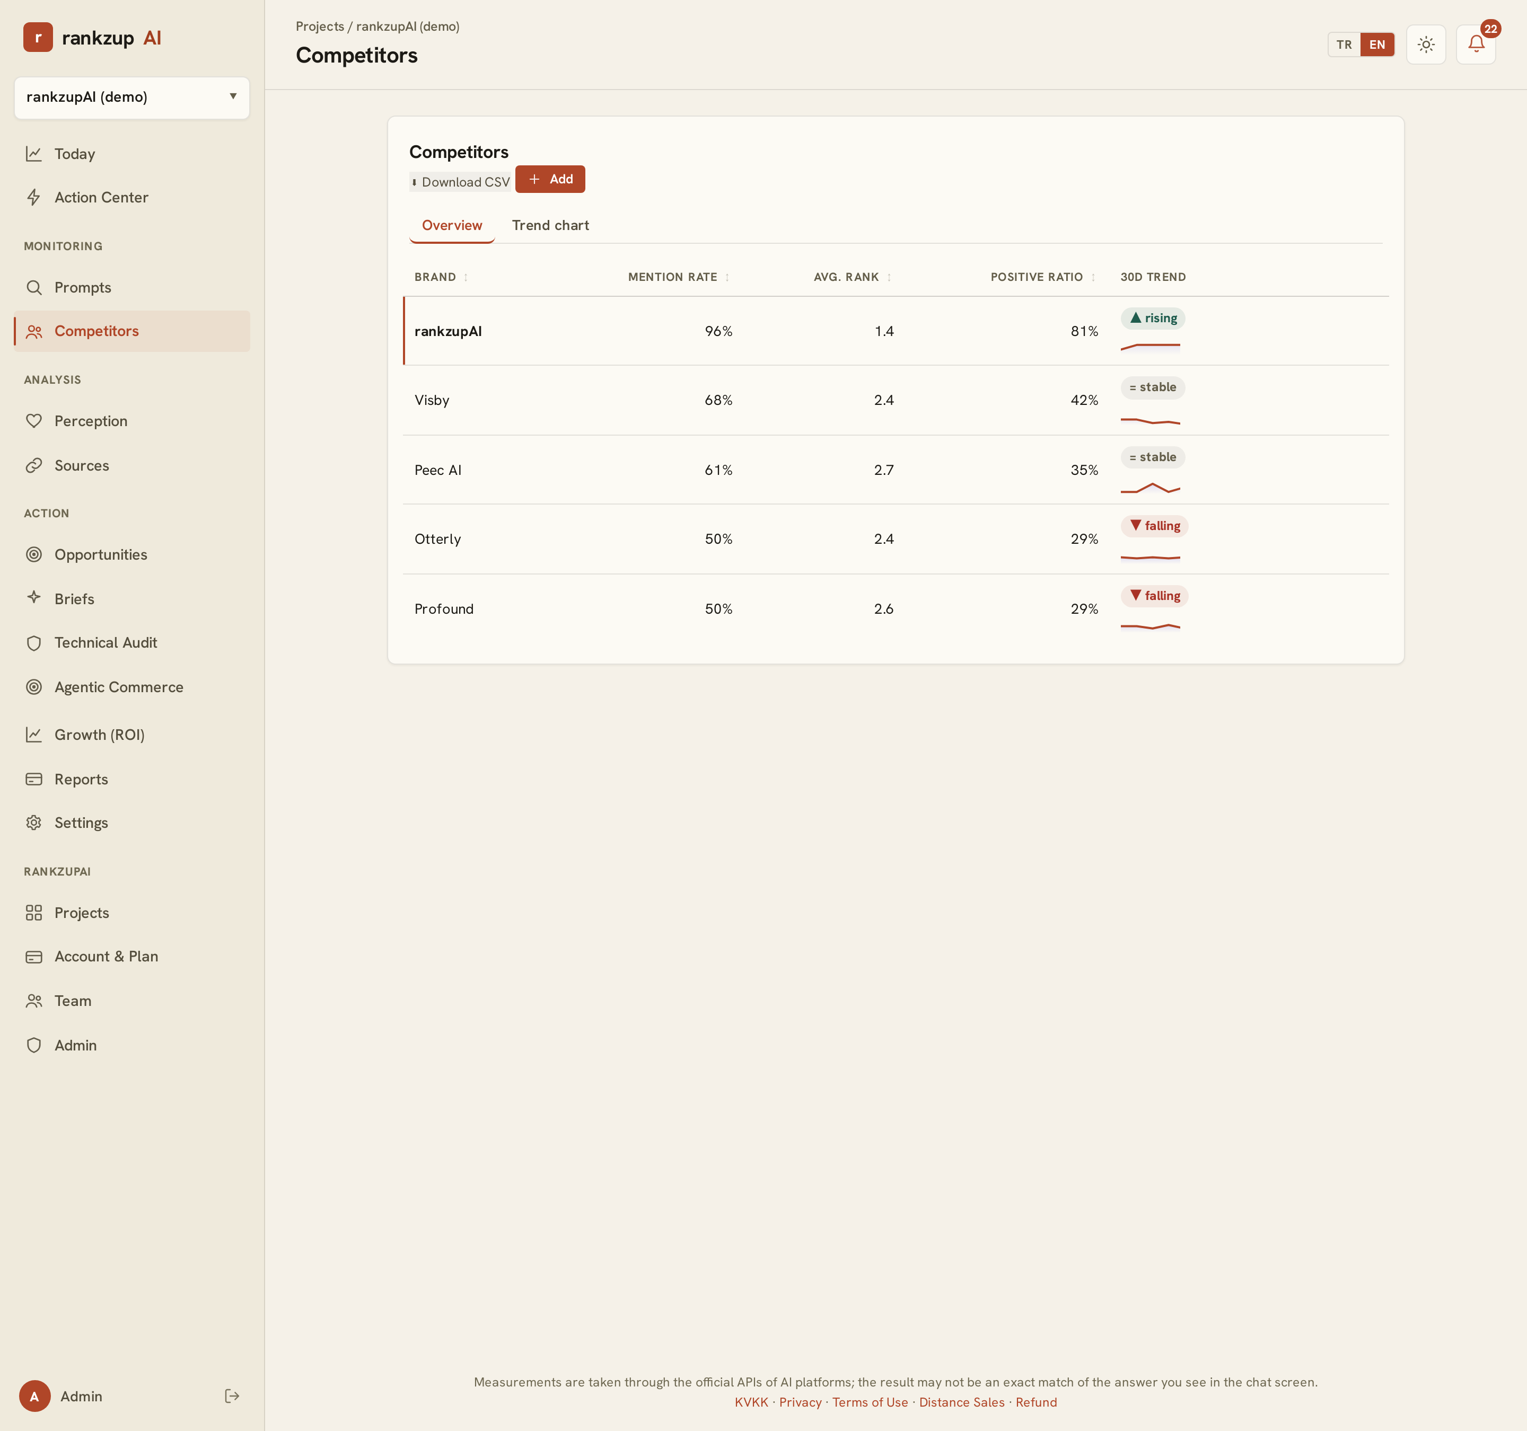Sort table by Brand column
Screen dimensions: 1527x1431
441,277
